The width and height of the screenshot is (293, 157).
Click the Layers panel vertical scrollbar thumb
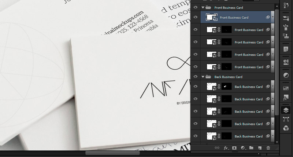tap(277, 62)
